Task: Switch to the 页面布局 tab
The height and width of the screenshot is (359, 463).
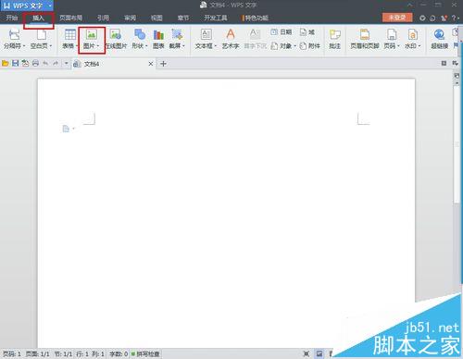Action: click(70, 18)
